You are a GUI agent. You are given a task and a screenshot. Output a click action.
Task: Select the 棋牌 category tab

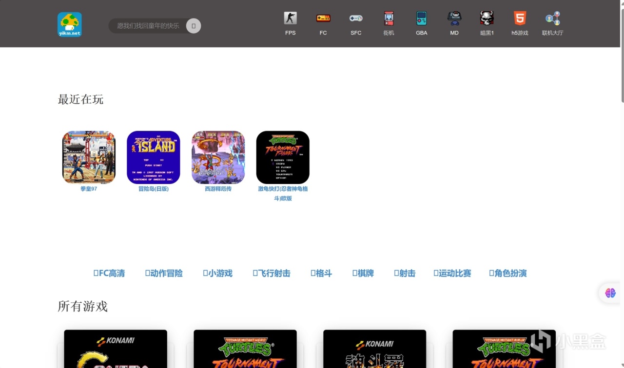[363, 274]
